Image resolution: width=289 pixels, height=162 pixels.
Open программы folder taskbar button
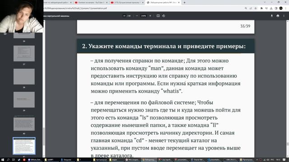click(100, 160)
